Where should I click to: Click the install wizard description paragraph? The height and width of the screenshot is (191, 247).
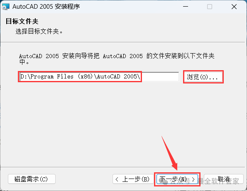pyautogui.click(x=117, y=59)
